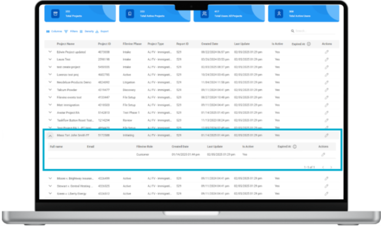Image resolution: width=381 pixels, height=226 pixels.
Task: Sort by main table Last Update header
Action: click(x=242, y=44)
